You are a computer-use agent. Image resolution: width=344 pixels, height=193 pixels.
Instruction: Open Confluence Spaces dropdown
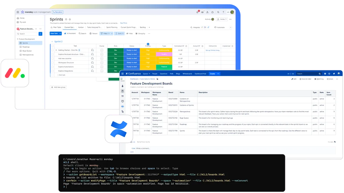click(x=146, y=74)
